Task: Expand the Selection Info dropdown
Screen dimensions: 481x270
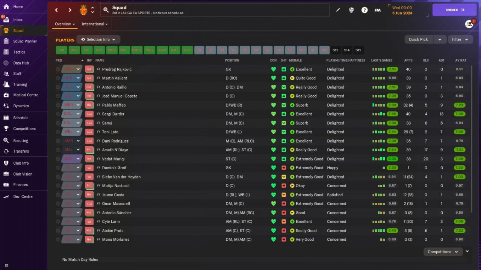Action: [x=98, y=39]
